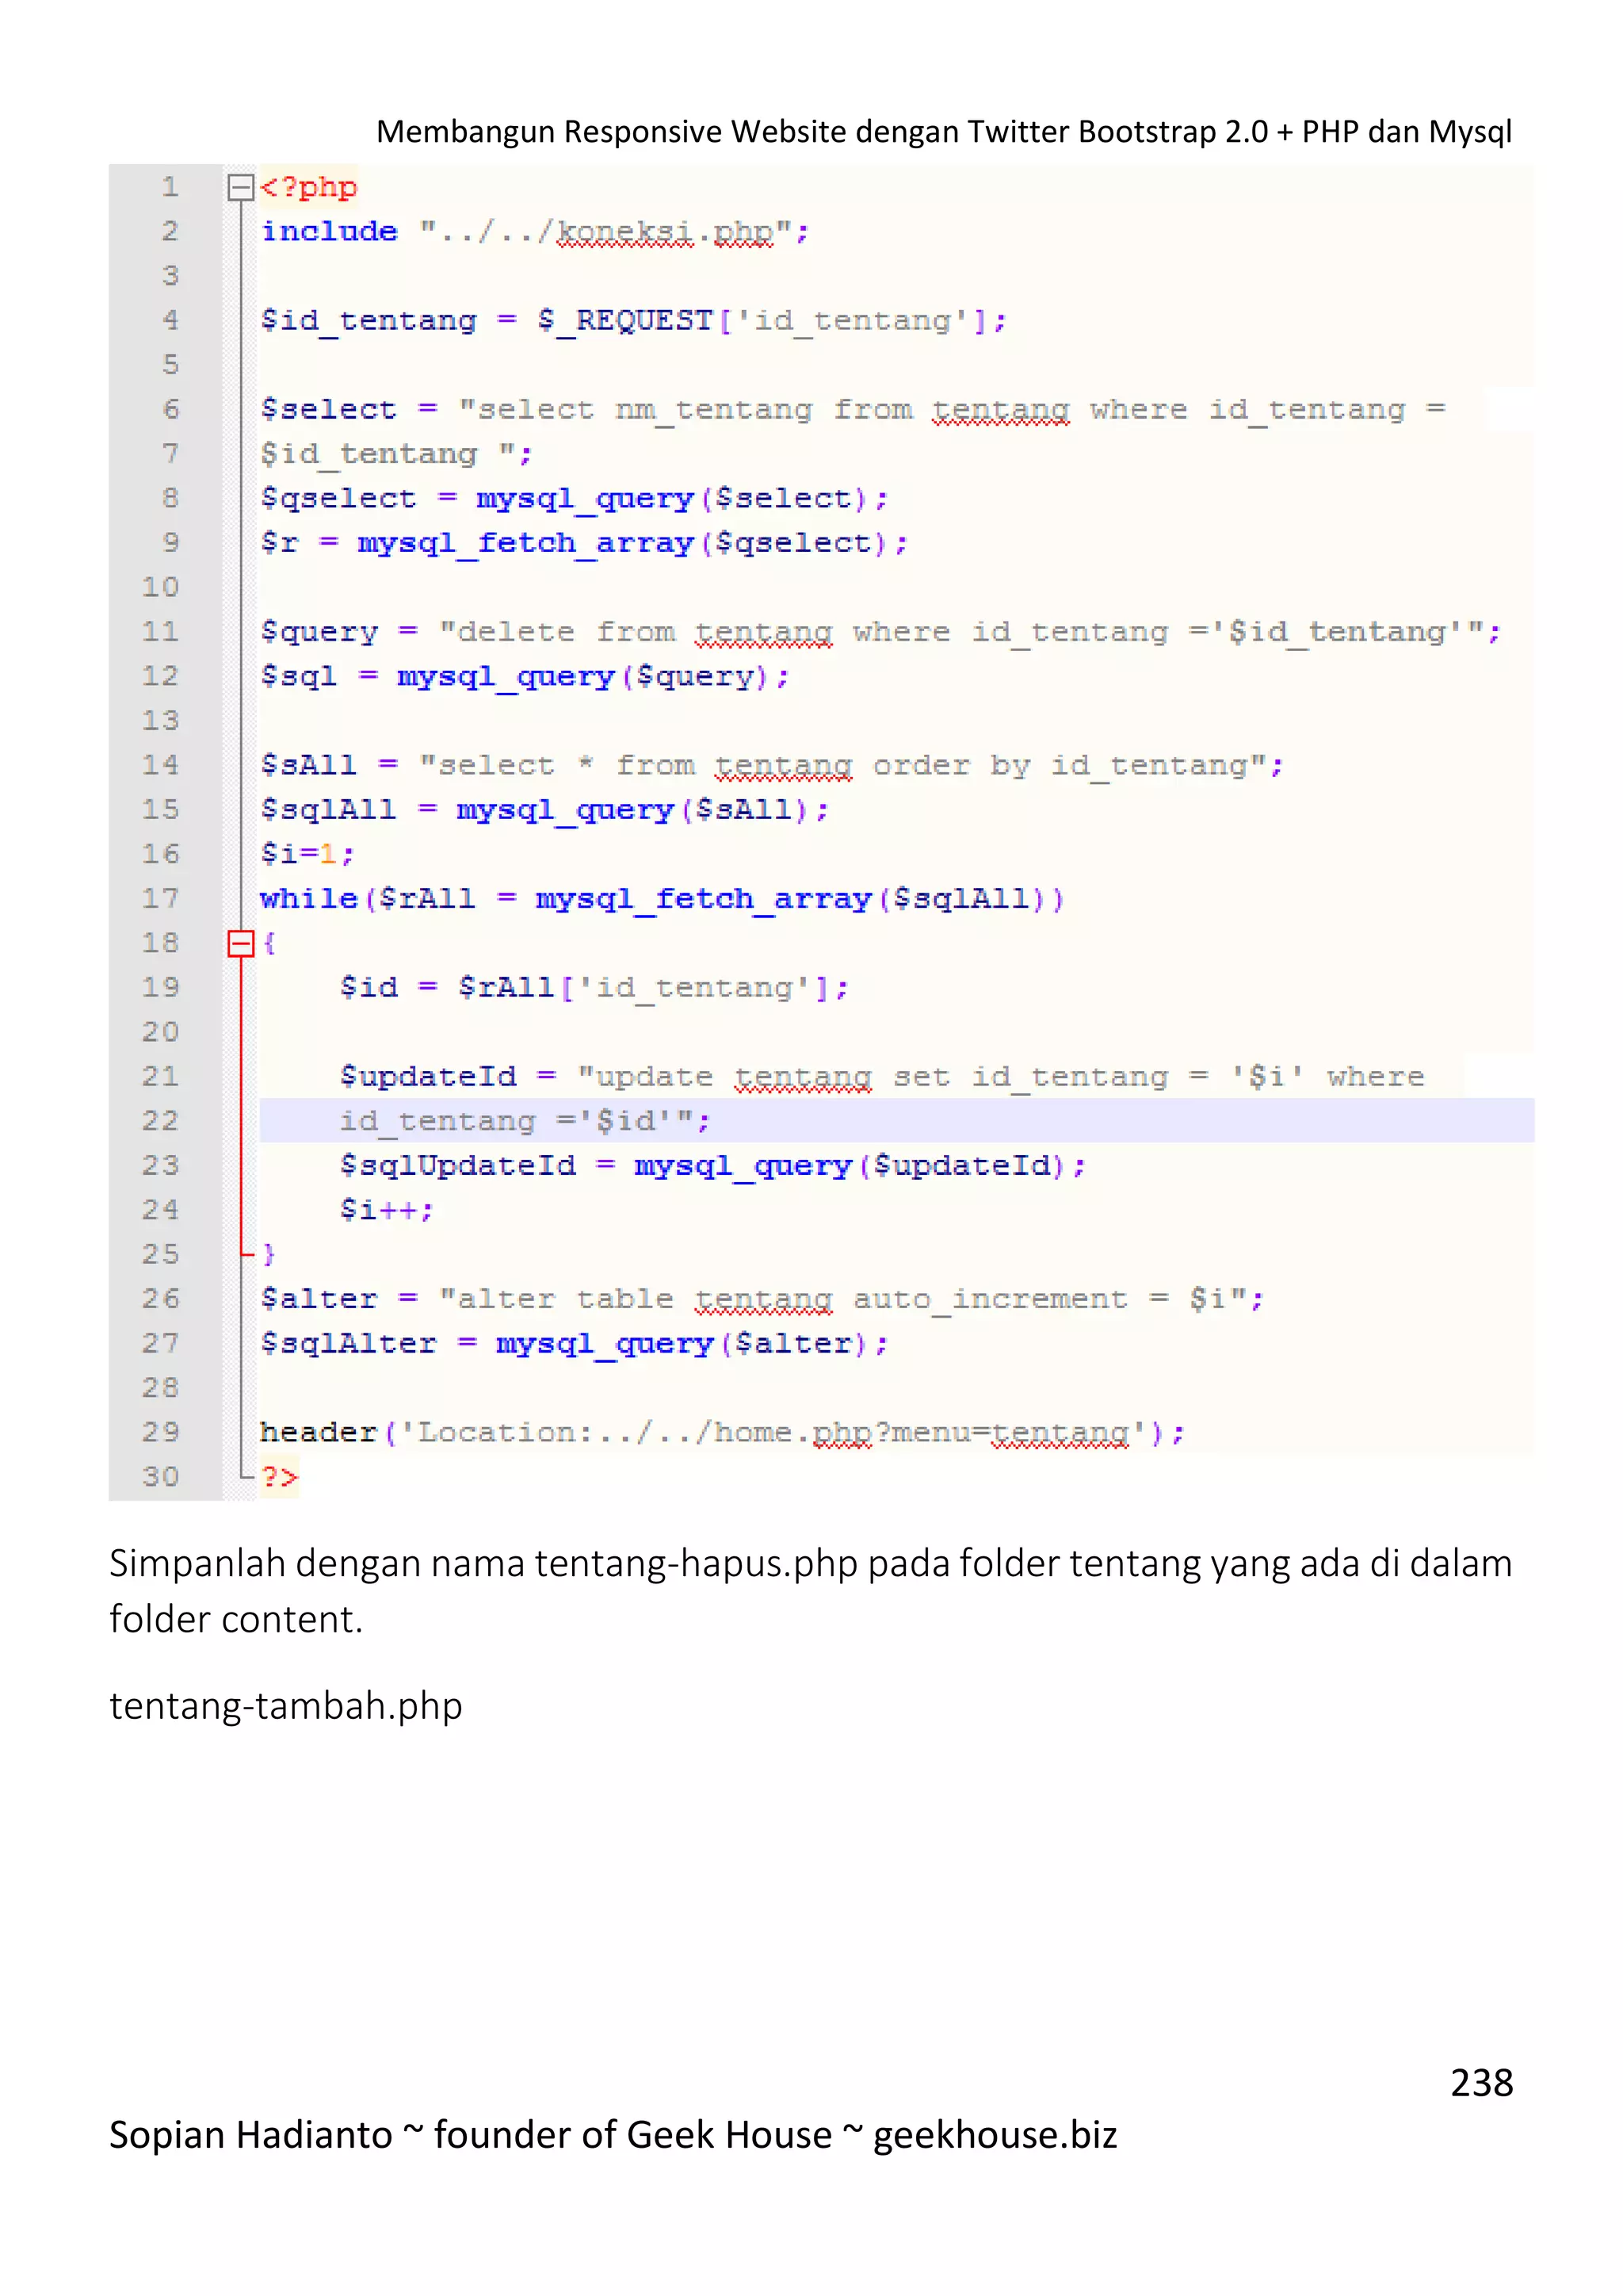Viewport: 1623px width, 2296px height.
Task: Click the $sAll variable on line 14
Action: pyautogui.click(x=307, y=766)
